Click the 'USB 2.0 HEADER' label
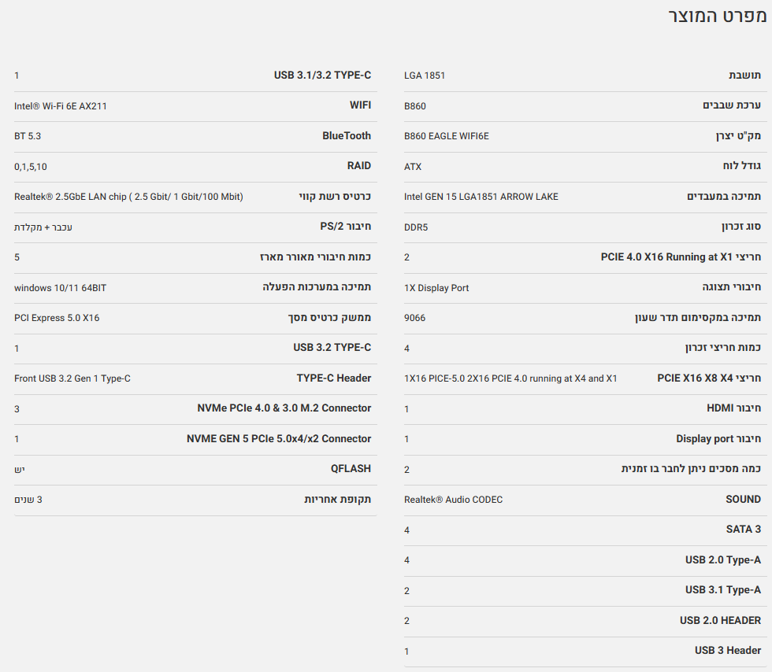The image size is (772, 672). coord(720,620)
